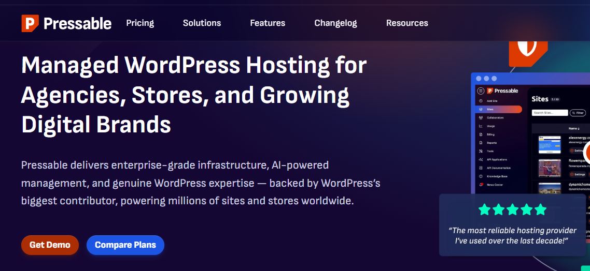
Task: Click the Get Demo button
Action: (x=50, y=245)
